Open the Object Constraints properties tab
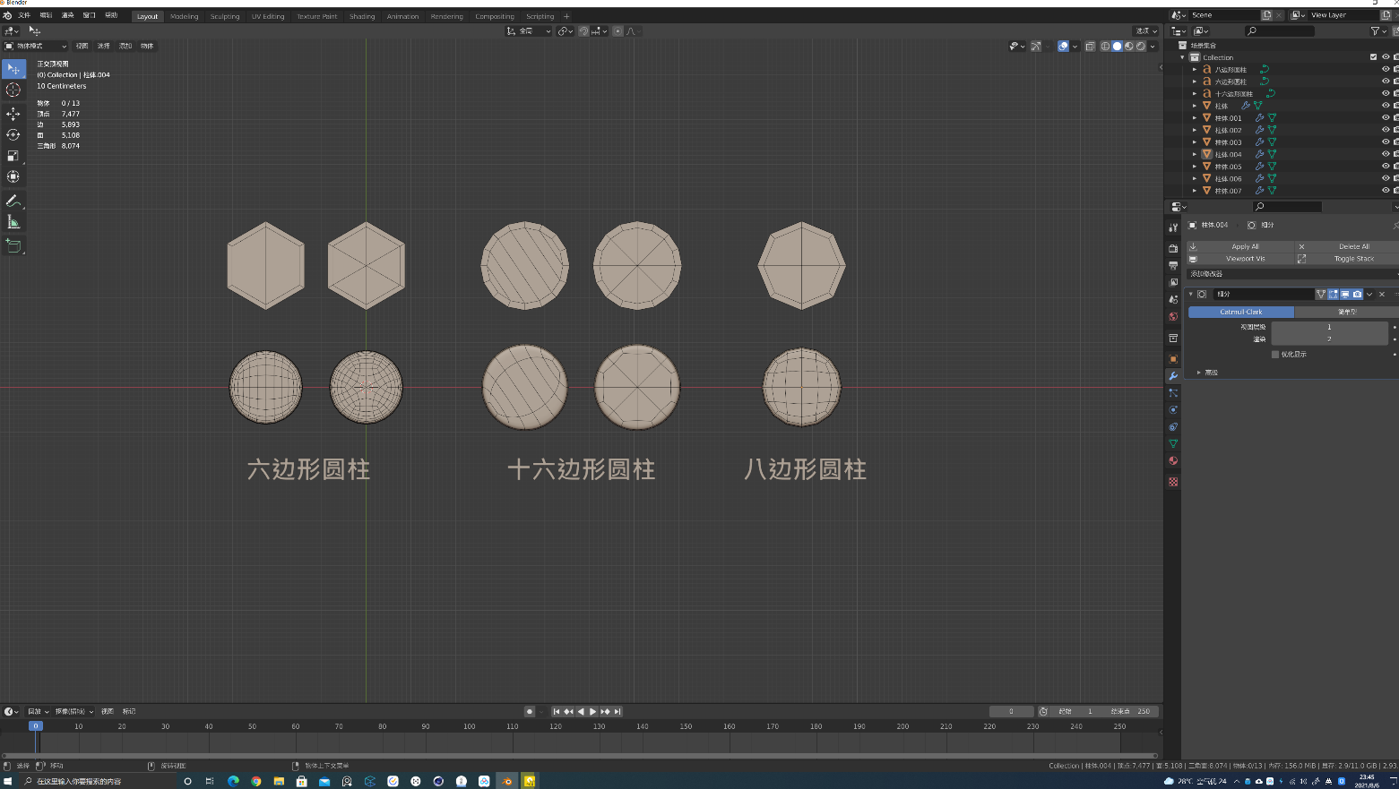The width and height of the screenshot is (1399, 789). coord(1173,427)
